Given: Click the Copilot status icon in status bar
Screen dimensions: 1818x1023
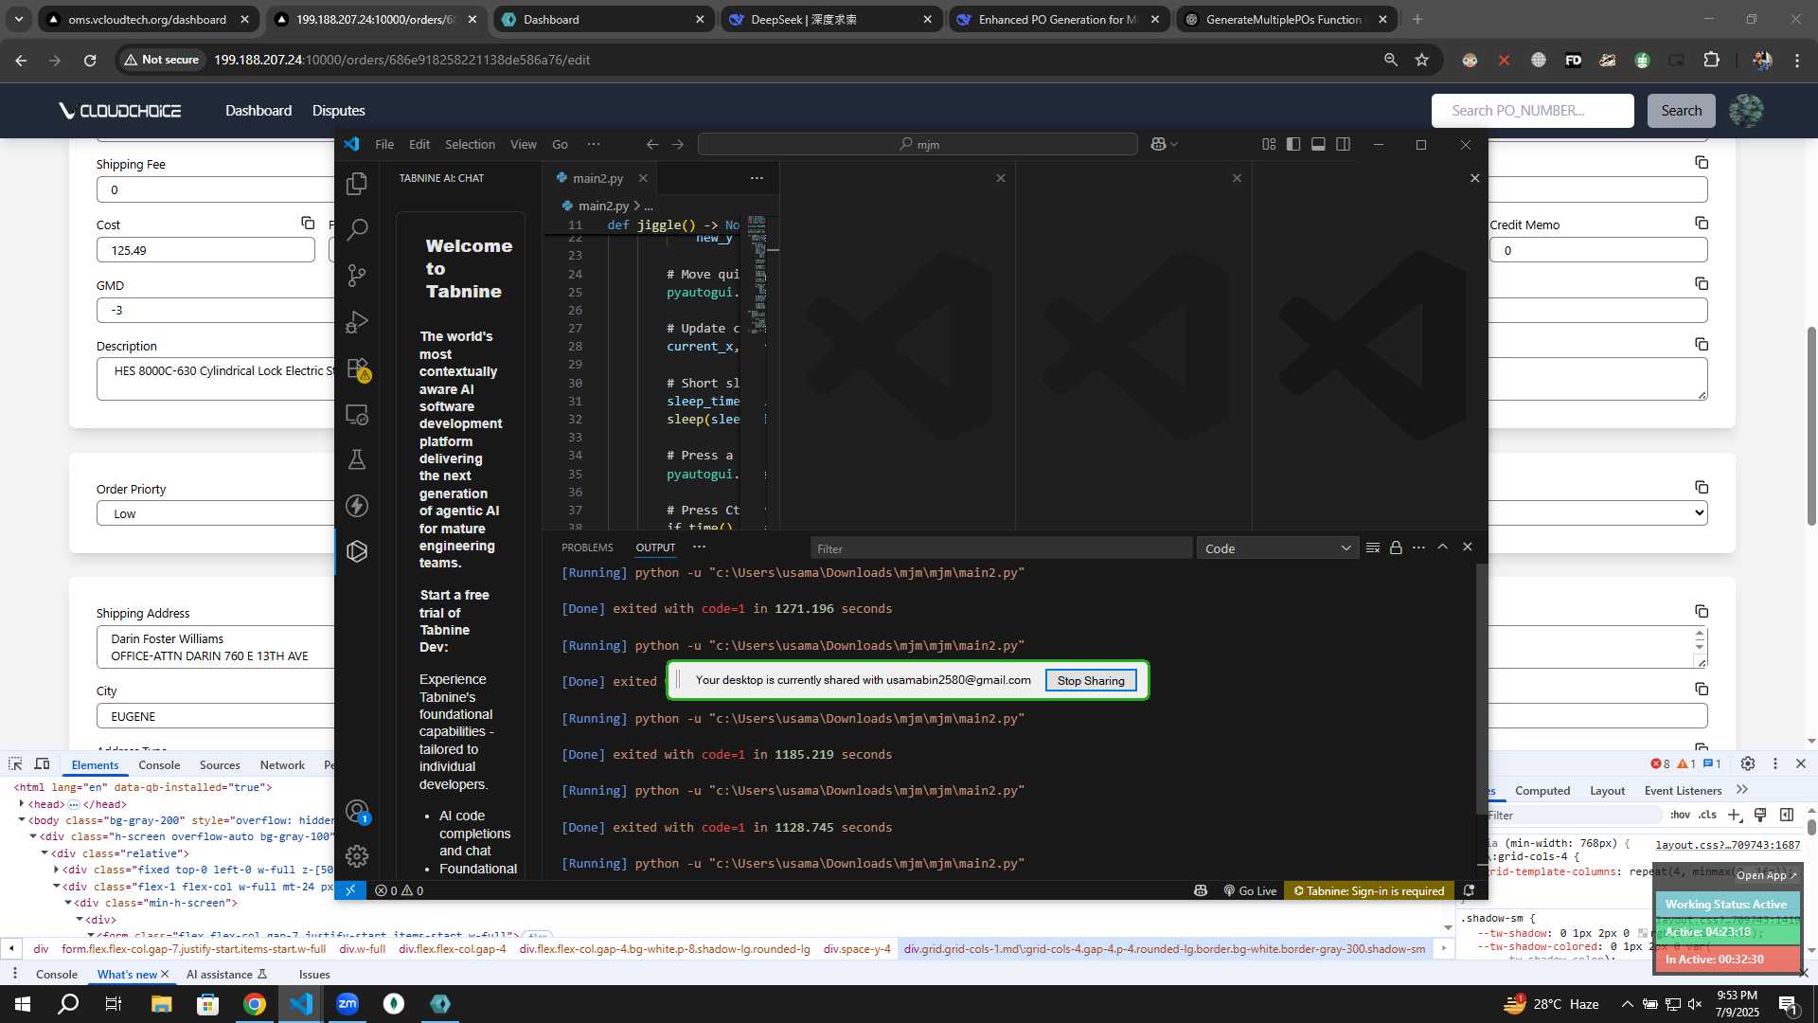Looking at the screenshot, I should coord(1201,890).
